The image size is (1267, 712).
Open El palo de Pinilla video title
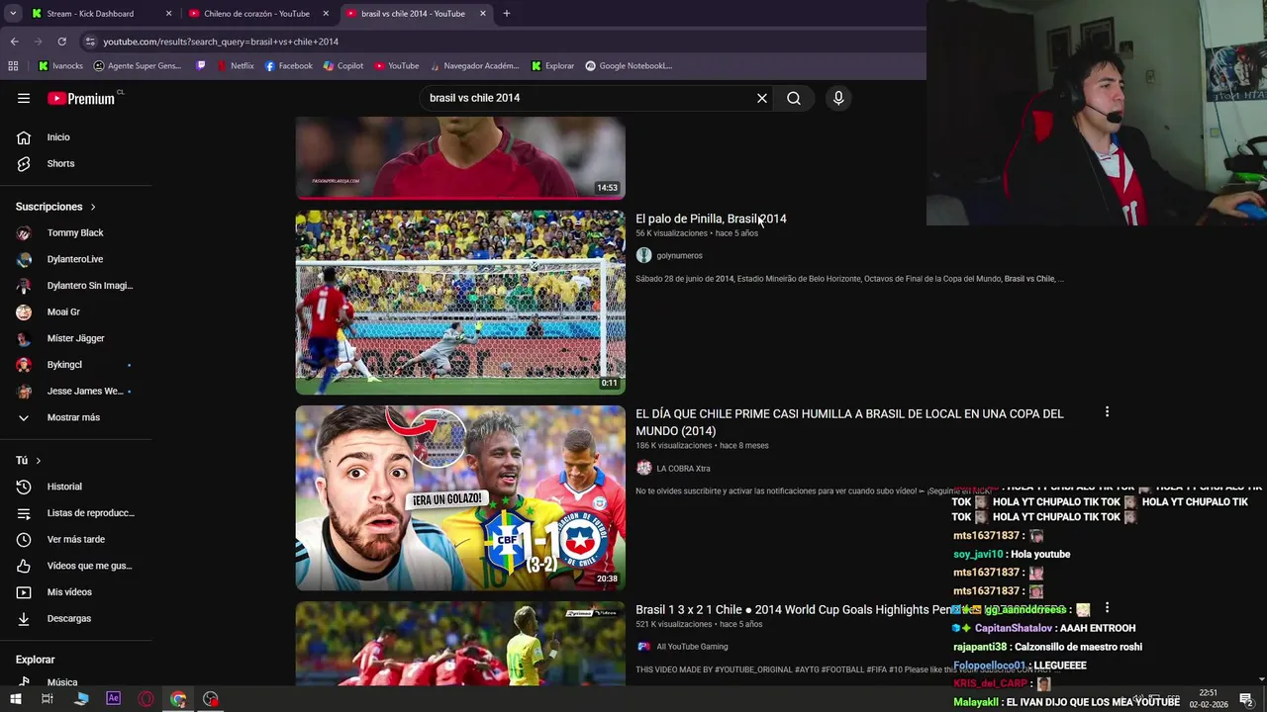tap(711, 219)
